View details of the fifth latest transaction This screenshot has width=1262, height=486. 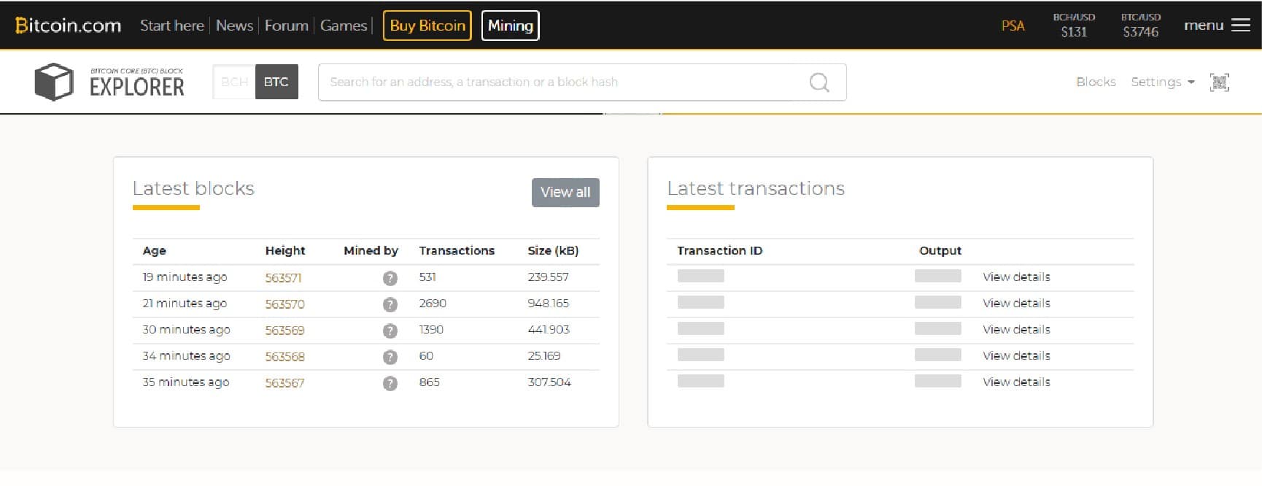coord(1016,382)
